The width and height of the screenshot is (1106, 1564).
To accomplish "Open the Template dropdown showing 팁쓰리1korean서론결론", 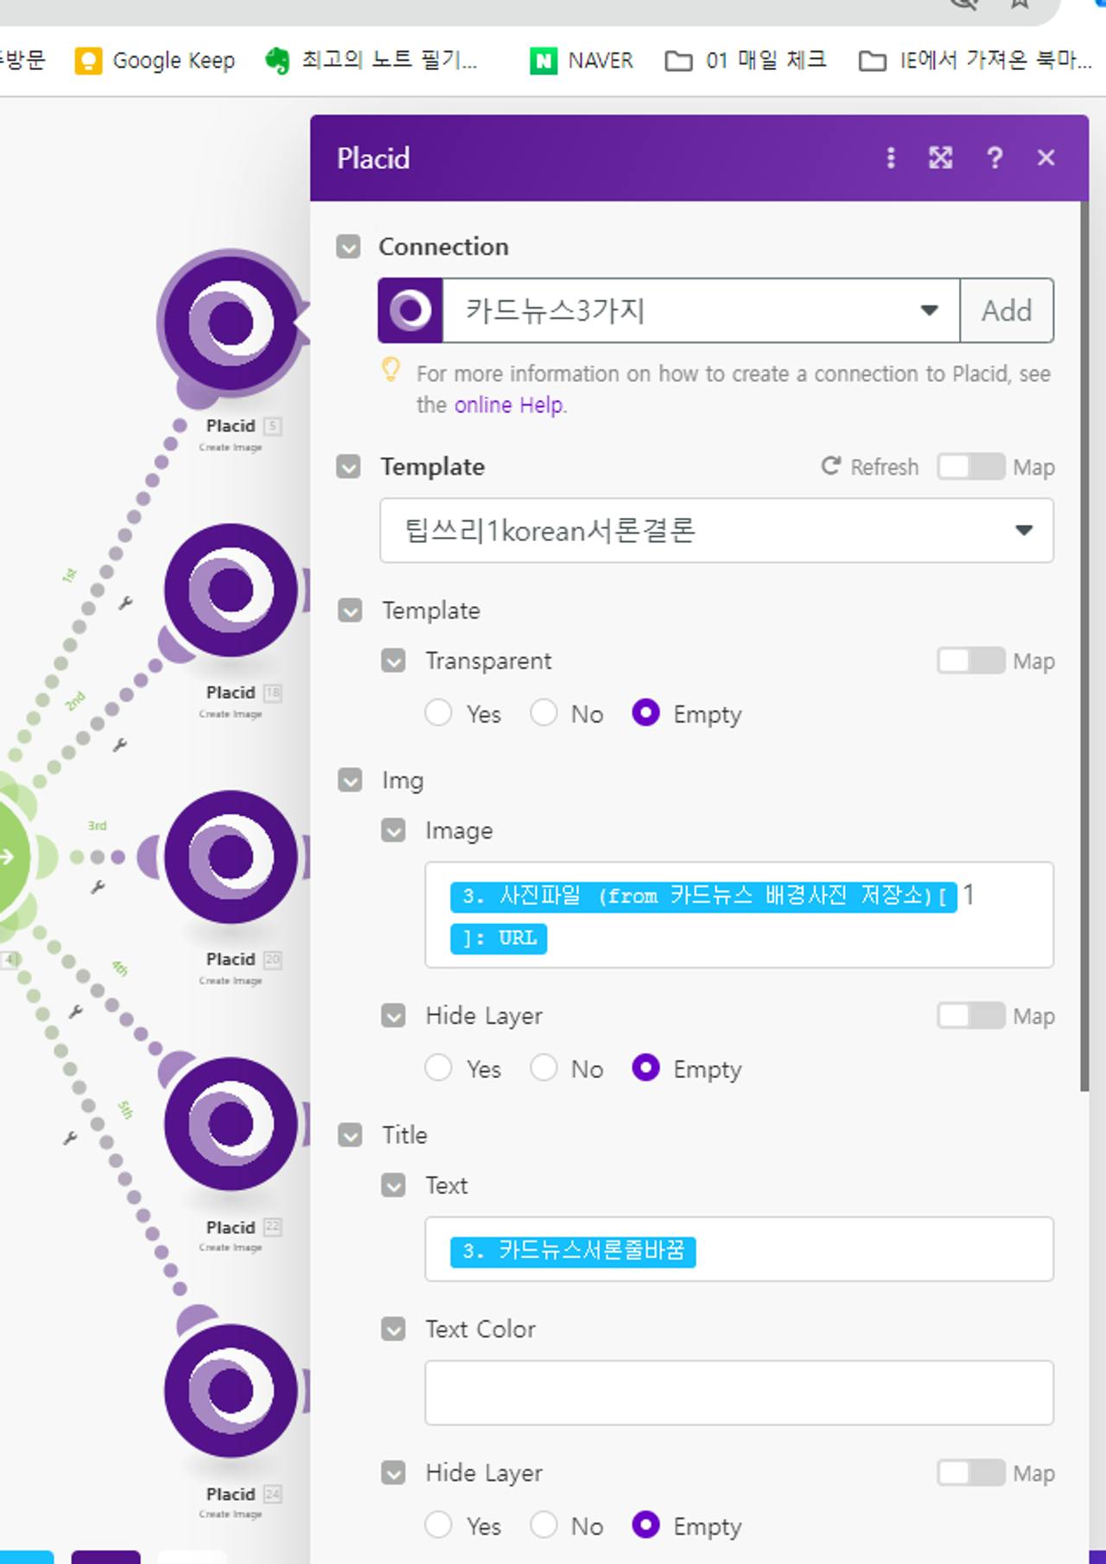I will tap(716, 530).
